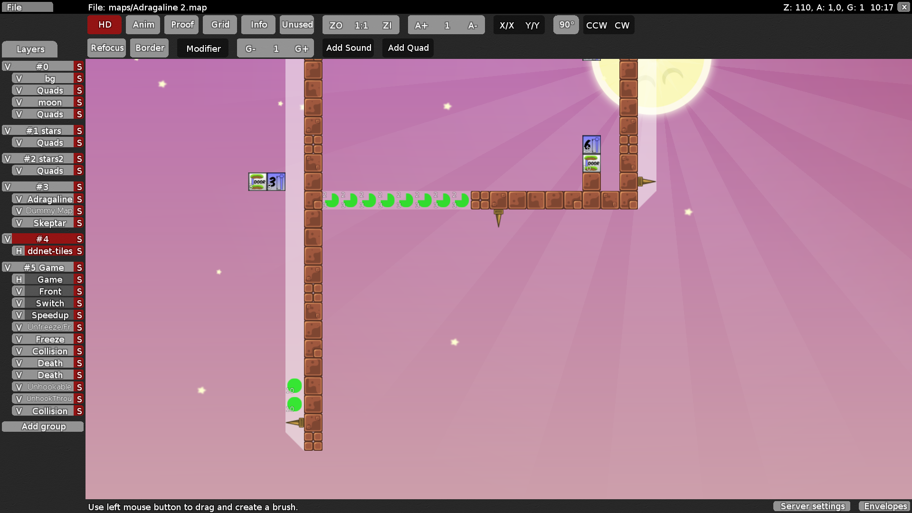Viewport: 912px width, 513px height.
Task: Switch on Proof mode
Action: (x=181, y=25)
